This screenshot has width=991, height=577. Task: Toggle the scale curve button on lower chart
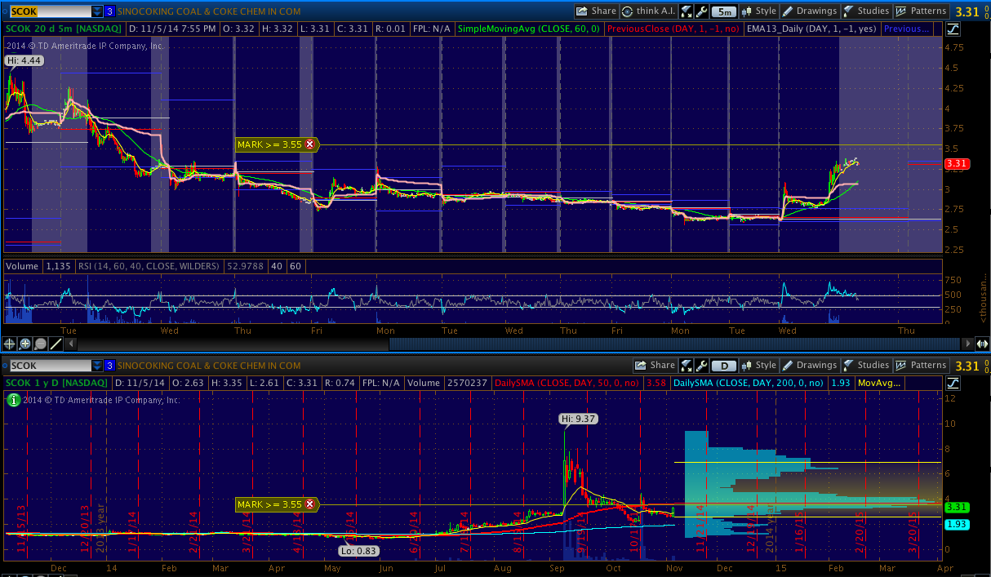(x=954, y=383)
